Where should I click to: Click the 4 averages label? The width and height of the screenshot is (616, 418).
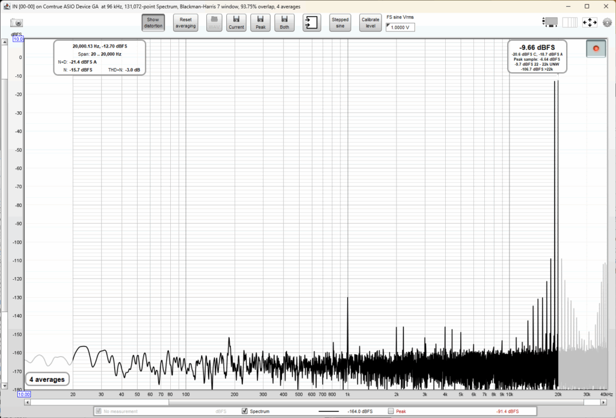click(47, 380)
